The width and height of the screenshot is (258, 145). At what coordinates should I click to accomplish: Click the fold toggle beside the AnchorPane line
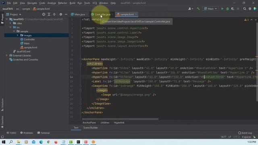(81, 59)
